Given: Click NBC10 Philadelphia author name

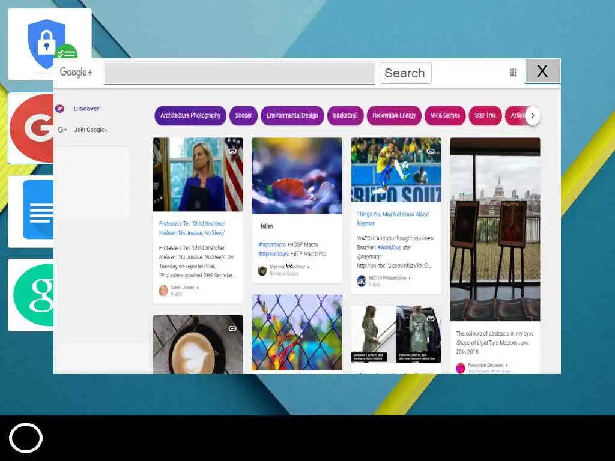Looking at the screenshot, I should tap(387, 278).
